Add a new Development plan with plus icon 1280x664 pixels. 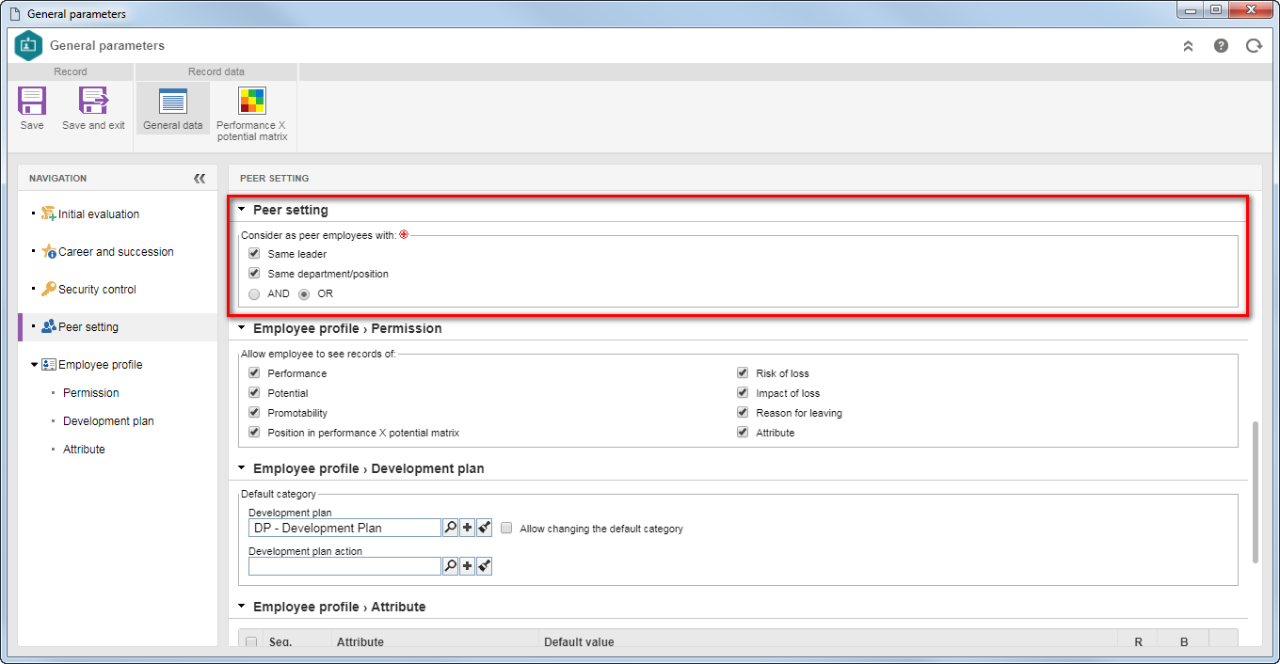[468, 528]
